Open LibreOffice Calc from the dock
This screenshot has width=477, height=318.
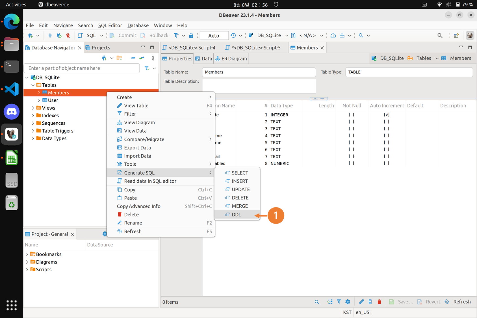12,158
